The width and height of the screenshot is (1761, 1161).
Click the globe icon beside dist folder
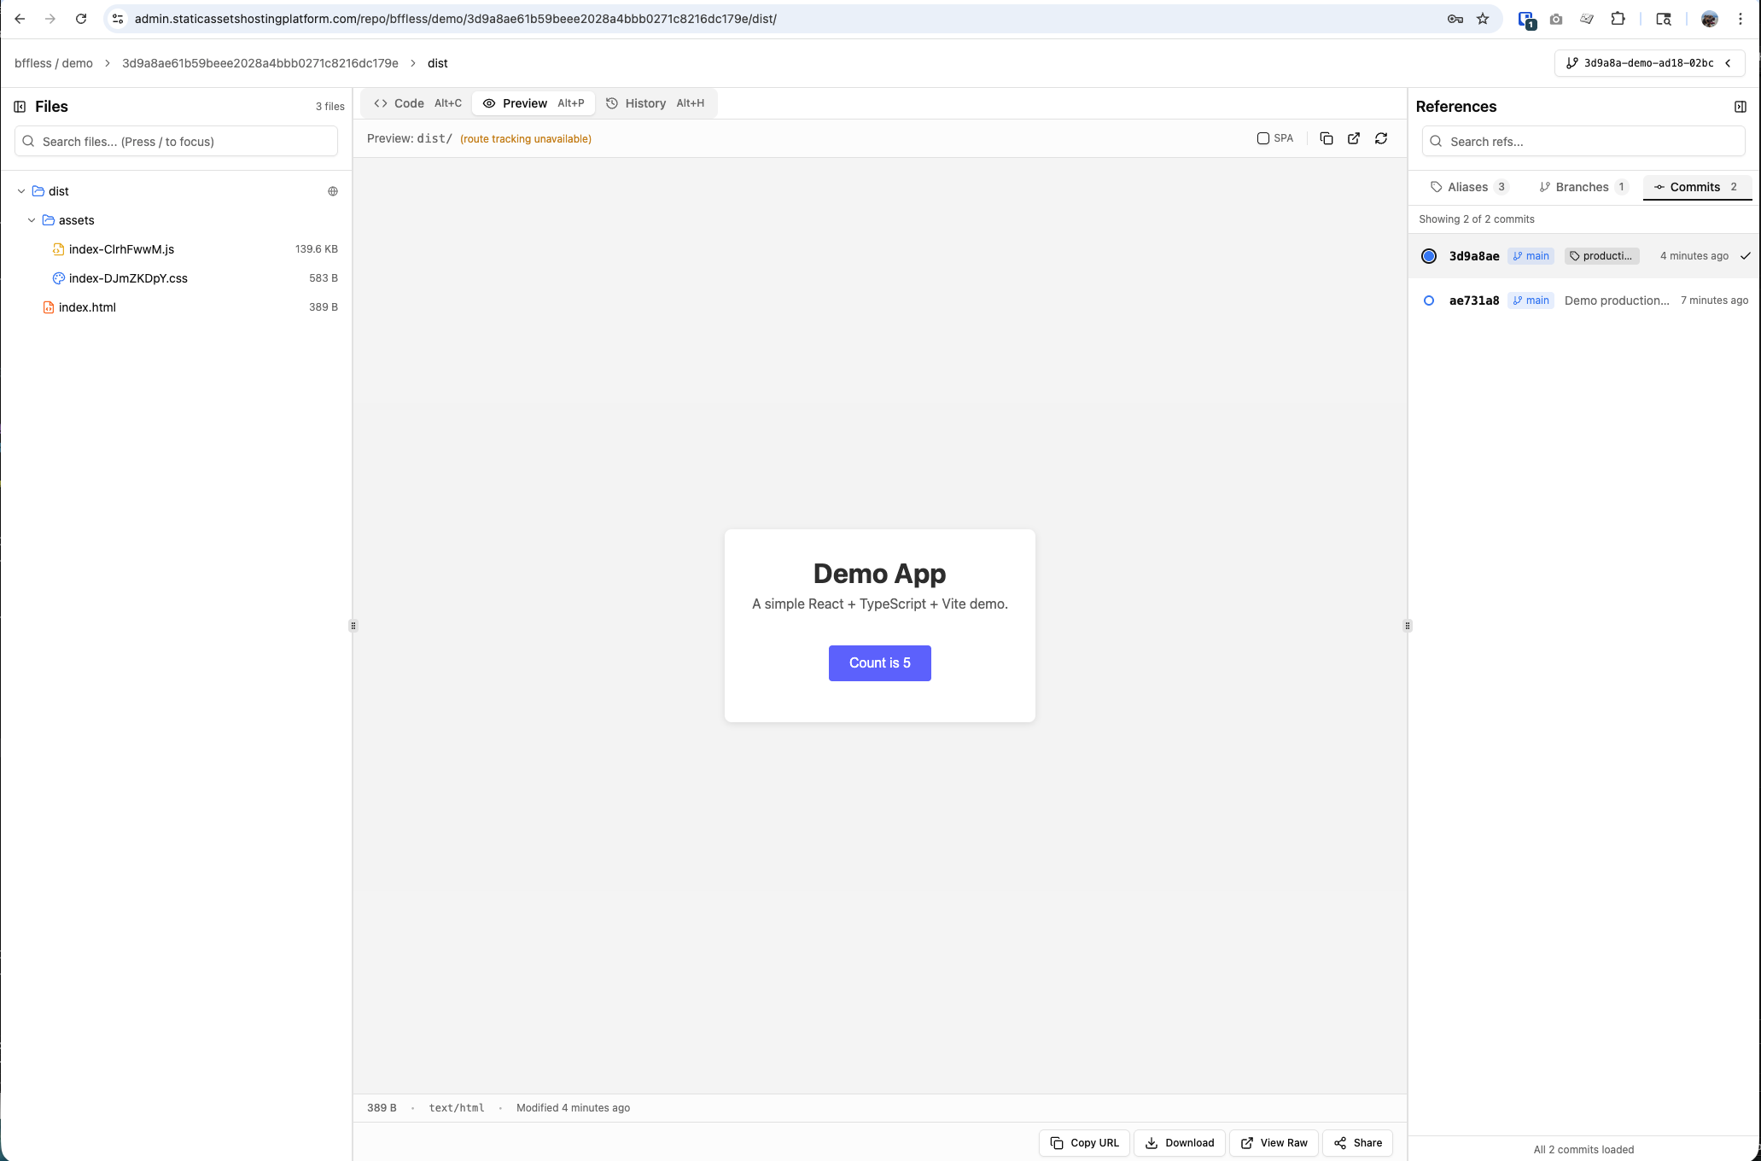(333, 191)
